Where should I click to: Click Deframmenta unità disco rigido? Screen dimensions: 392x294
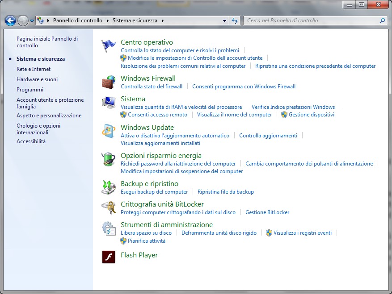pos(219,233)
